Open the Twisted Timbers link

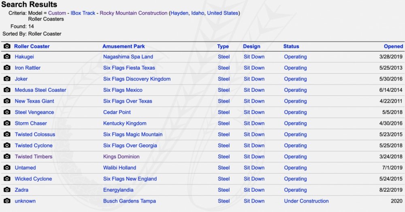point(34,157)
